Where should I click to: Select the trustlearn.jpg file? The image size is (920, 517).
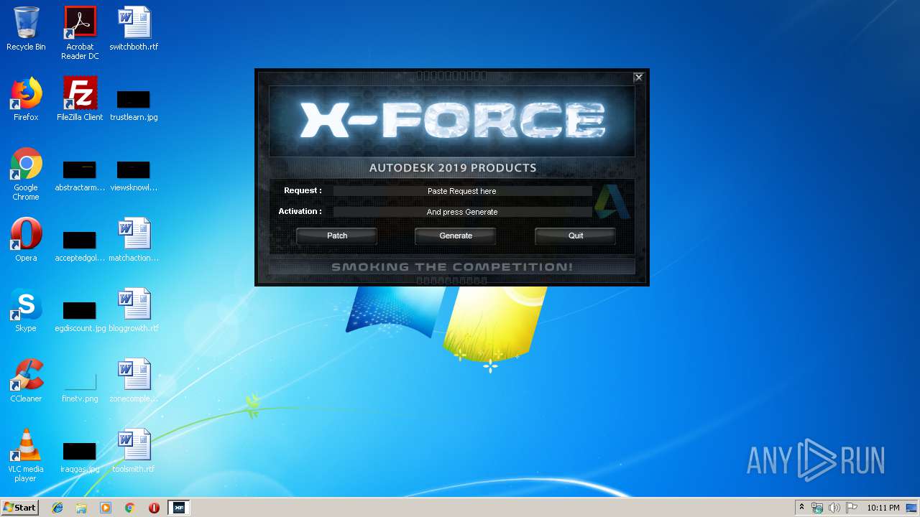click(x=134, y=105)
